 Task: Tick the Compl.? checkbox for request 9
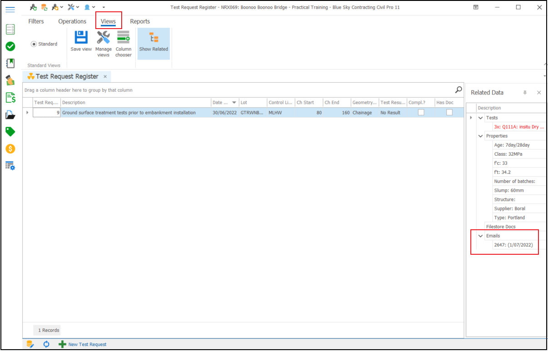coord(421,113)
